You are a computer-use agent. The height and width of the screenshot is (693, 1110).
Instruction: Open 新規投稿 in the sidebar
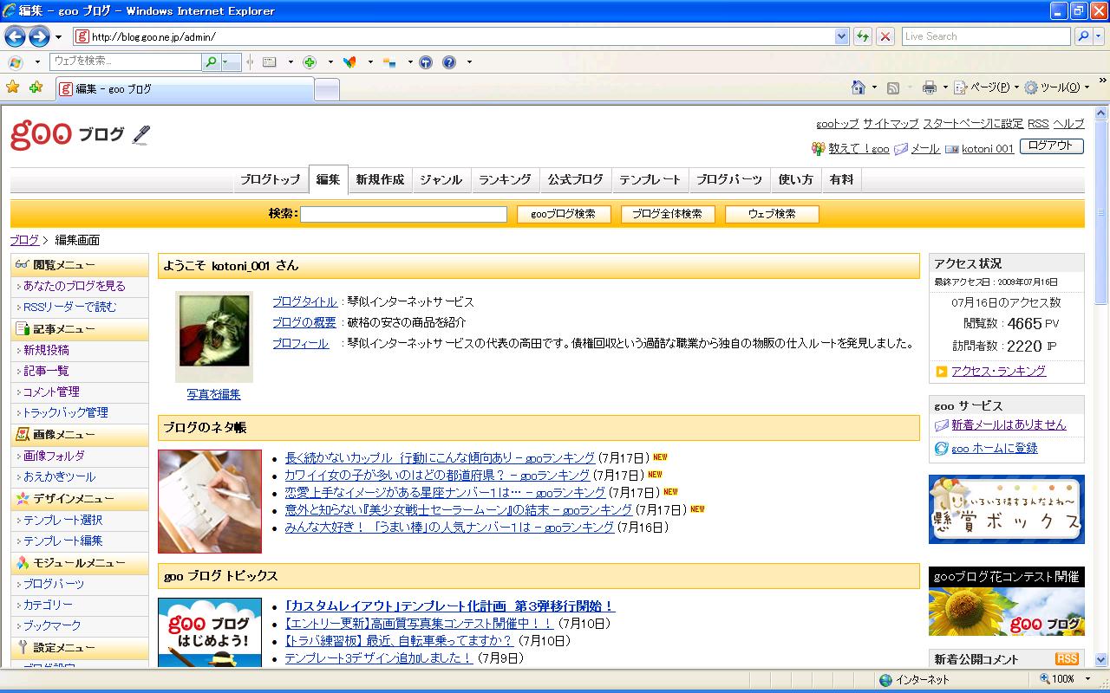[46, 350]
